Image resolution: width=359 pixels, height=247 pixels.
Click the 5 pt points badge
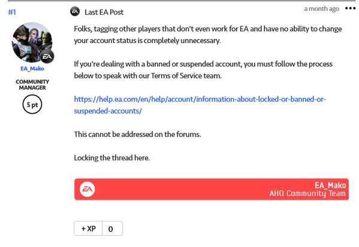tap(32, 105)
